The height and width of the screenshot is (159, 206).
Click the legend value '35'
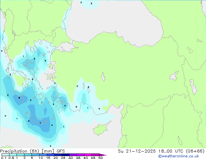point(78,158)
